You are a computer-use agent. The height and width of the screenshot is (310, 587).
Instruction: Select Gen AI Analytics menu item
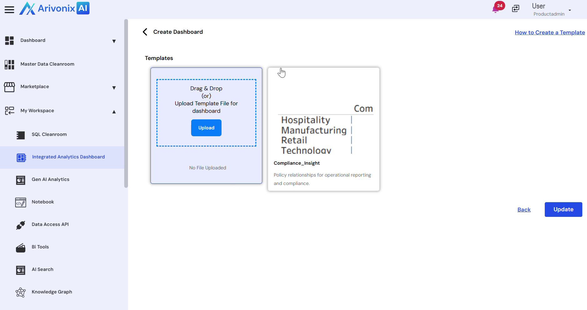coord(50,179)
